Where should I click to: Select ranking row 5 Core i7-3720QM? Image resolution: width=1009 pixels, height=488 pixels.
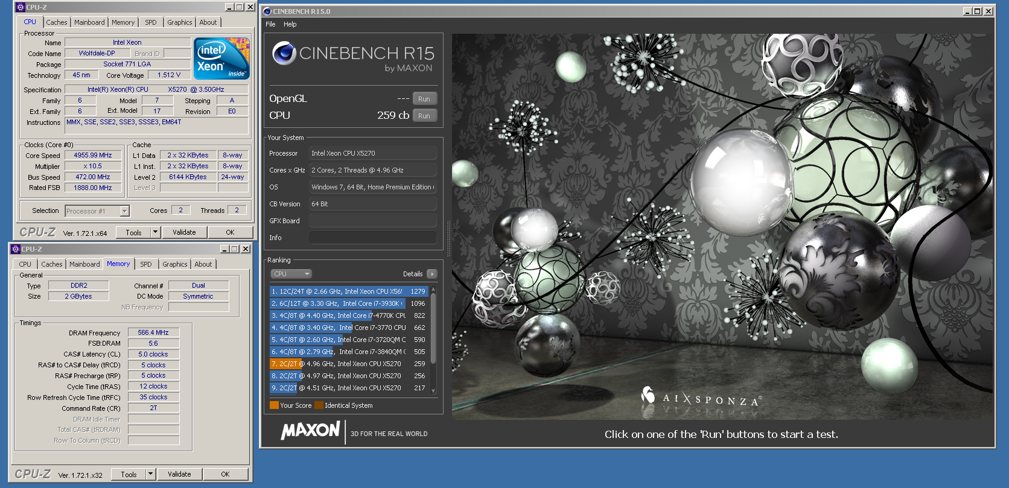pyautogui.click(x=349, y=340)
